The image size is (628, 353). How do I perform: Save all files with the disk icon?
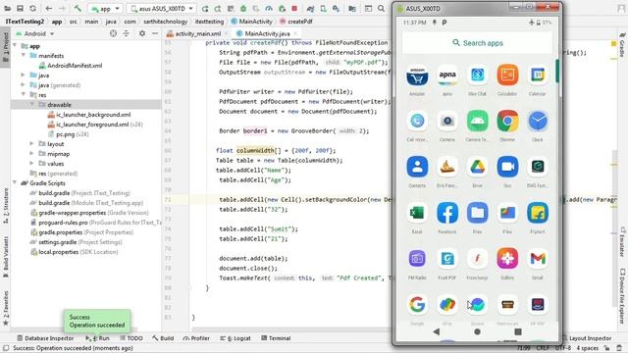click(20, 8)
